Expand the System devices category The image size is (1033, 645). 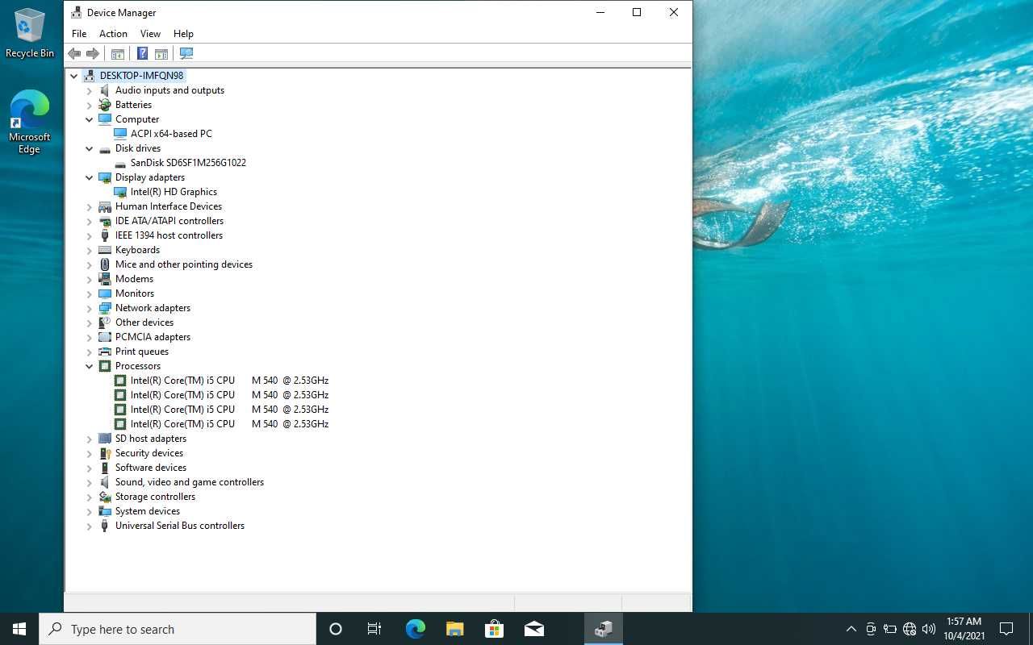point(90,511)
